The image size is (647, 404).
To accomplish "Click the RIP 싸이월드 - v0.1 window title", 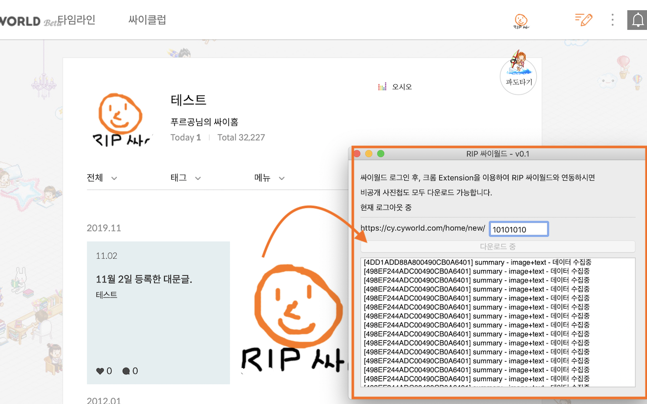I will (498, 154).
